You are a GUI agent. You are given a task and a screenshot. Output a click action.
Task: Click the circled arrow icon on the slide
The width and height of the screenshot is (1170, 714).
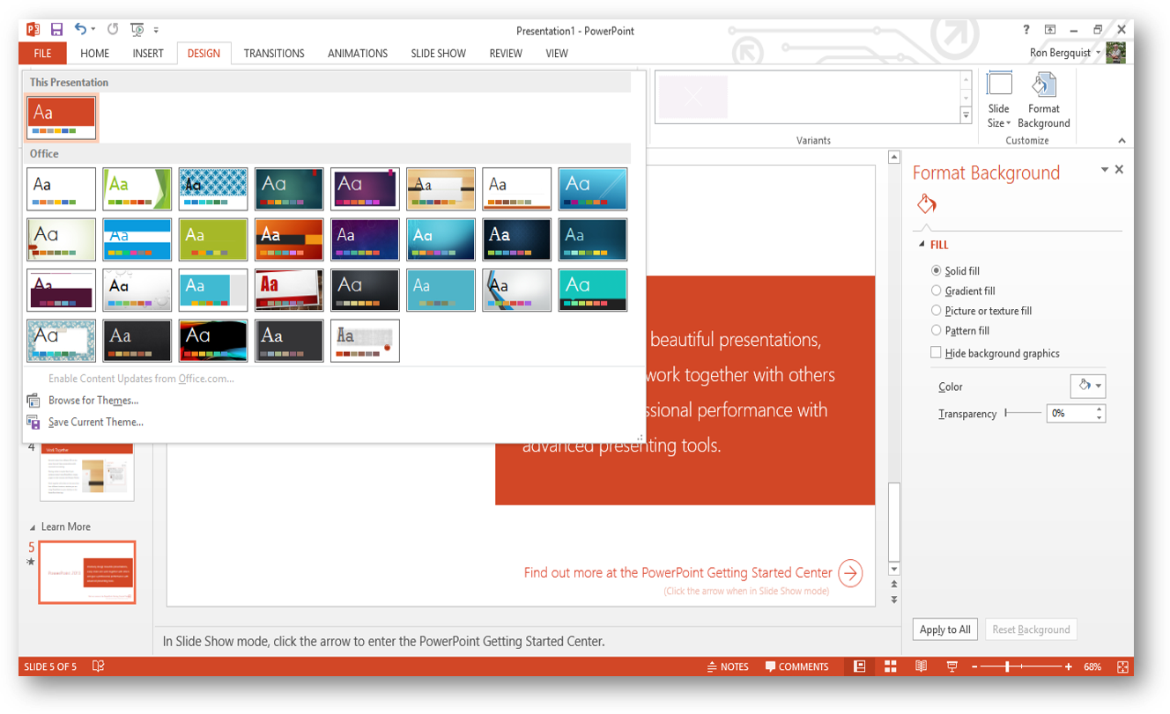tap(850, 573)
